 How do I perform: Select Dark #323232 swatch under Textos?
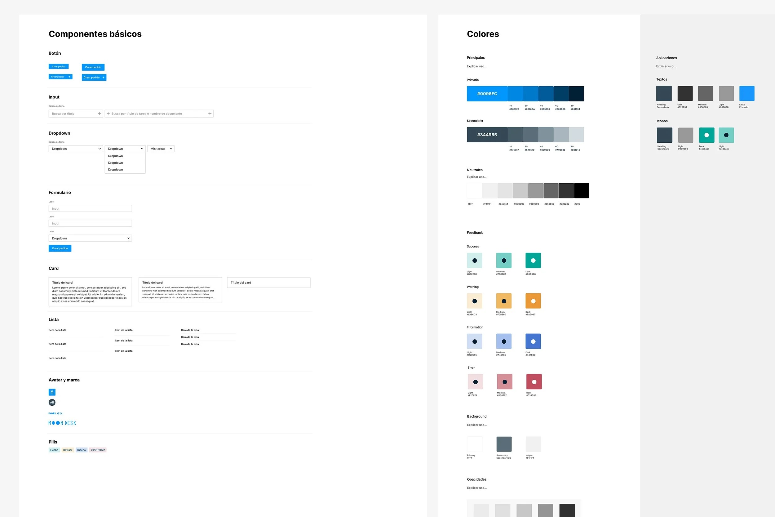[x=685, y=94]
